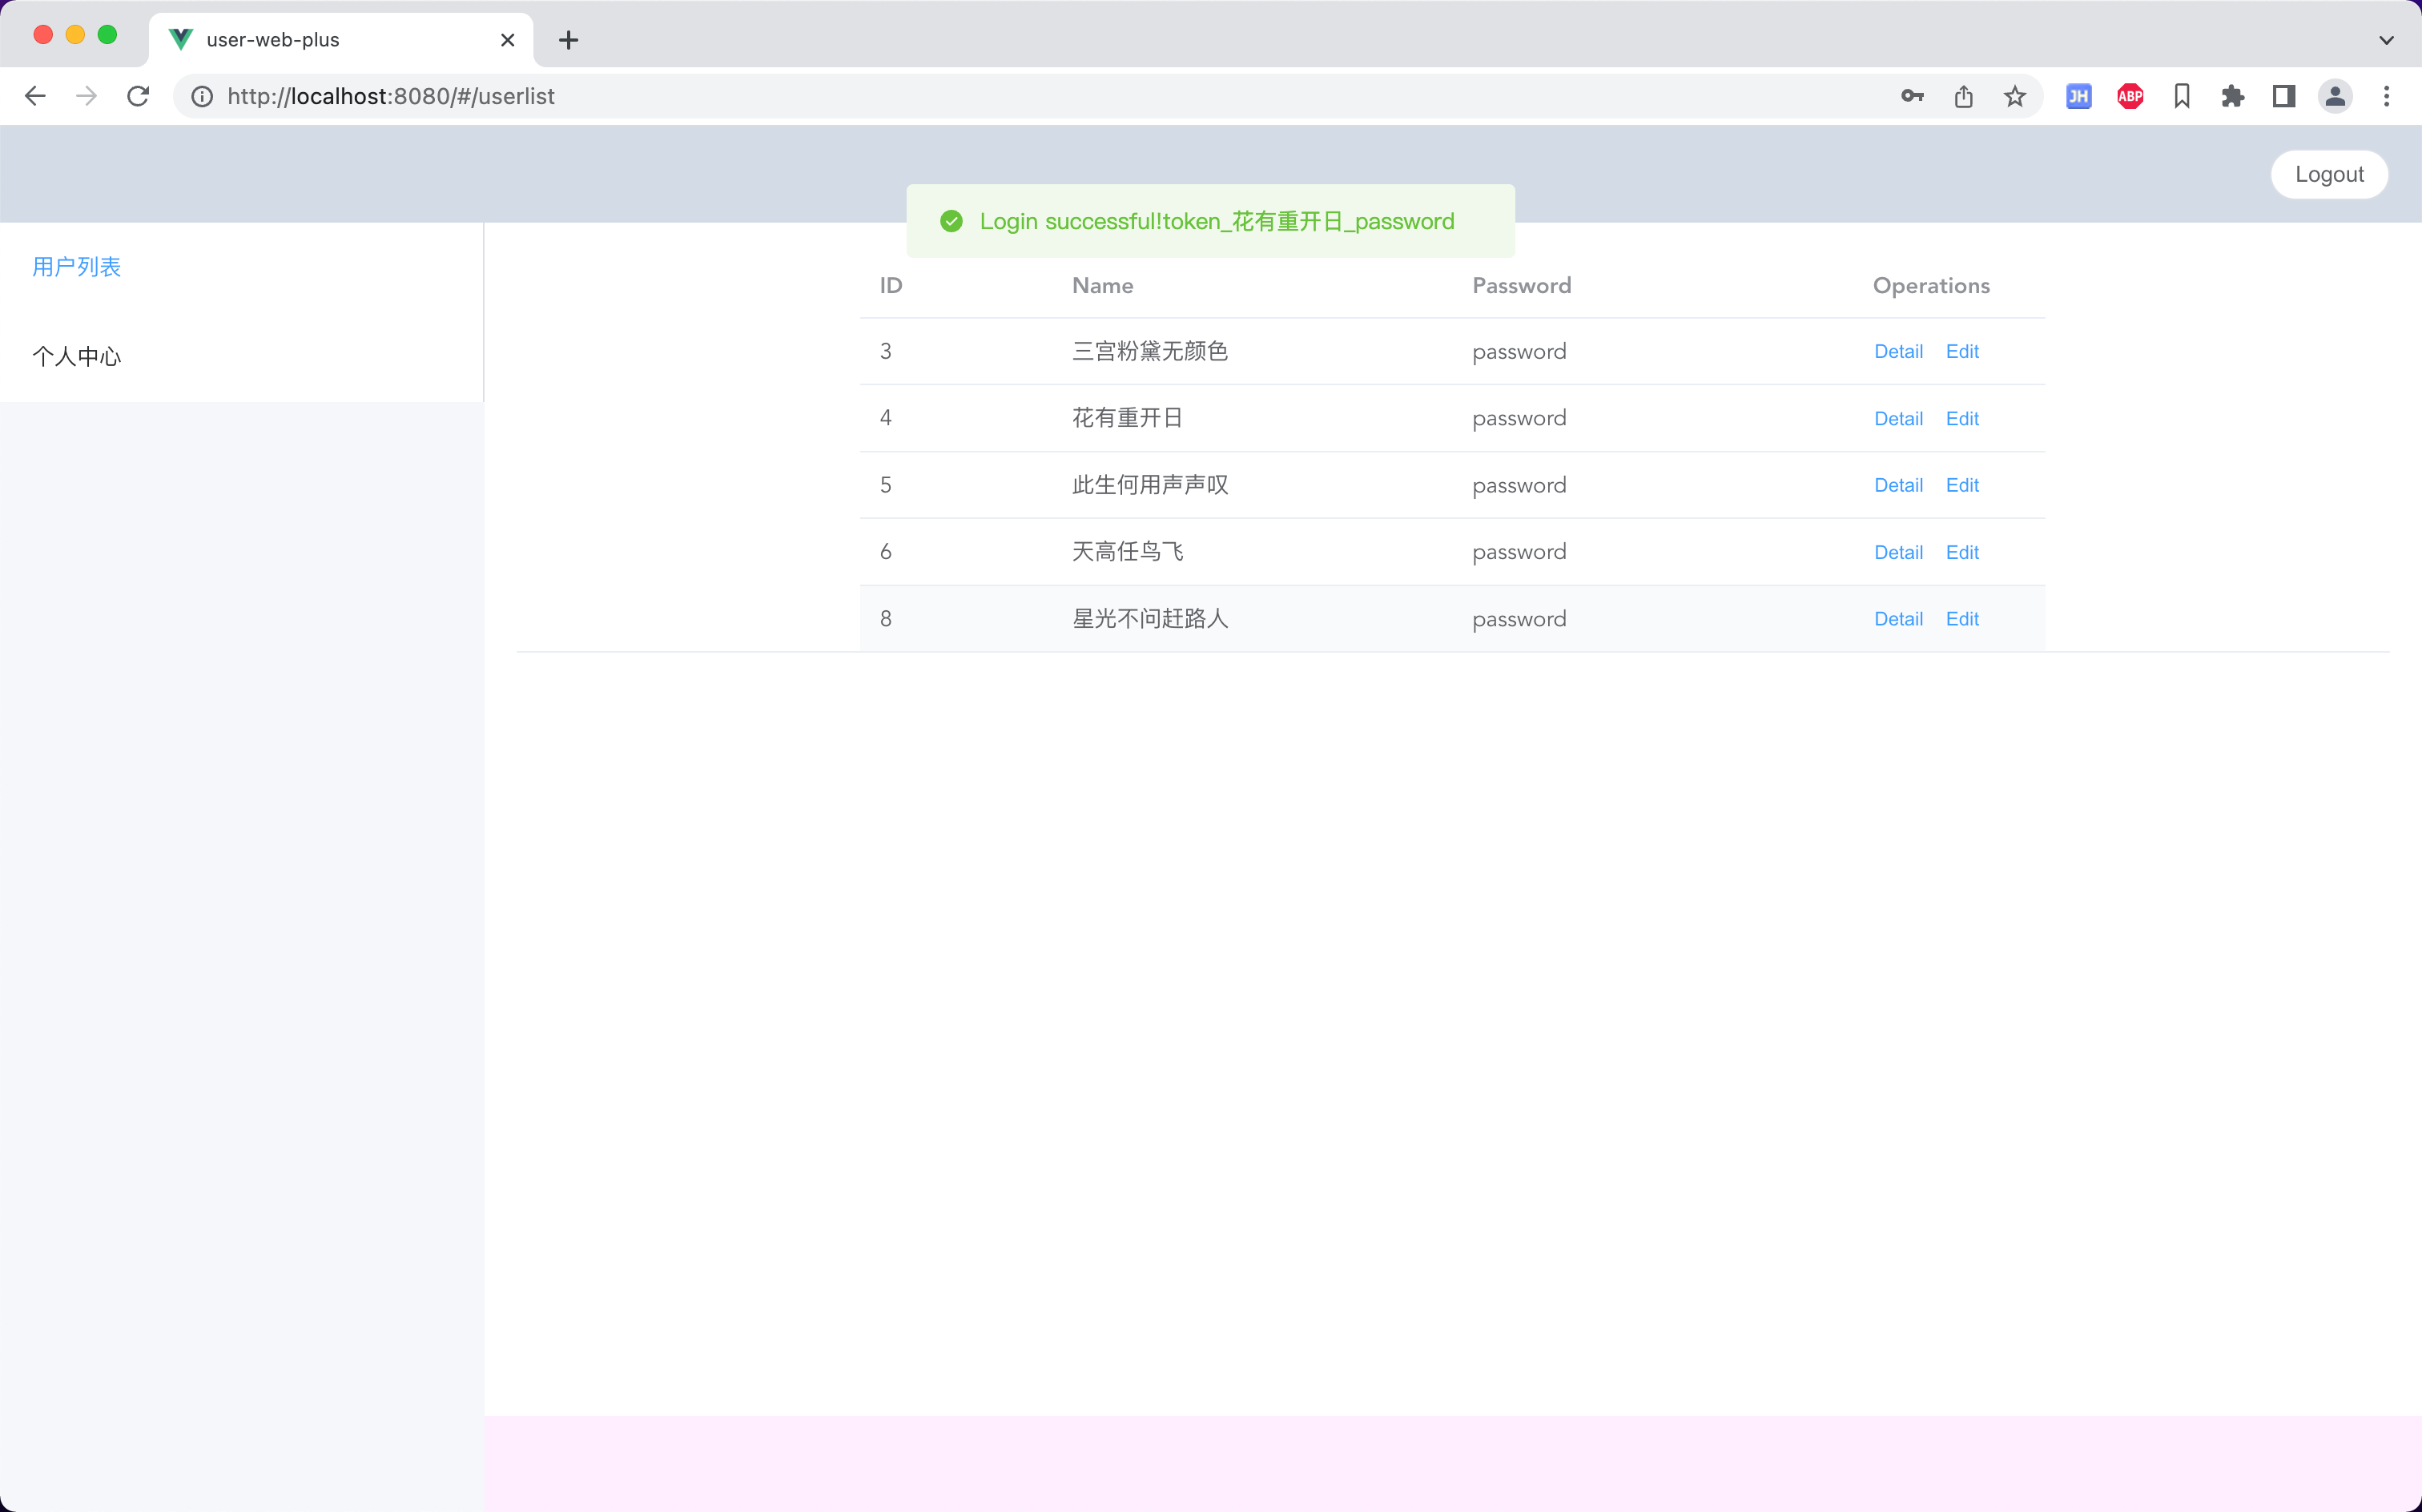Edit user 星光不问赶路人
2422x1512 pixels.
1962,619
